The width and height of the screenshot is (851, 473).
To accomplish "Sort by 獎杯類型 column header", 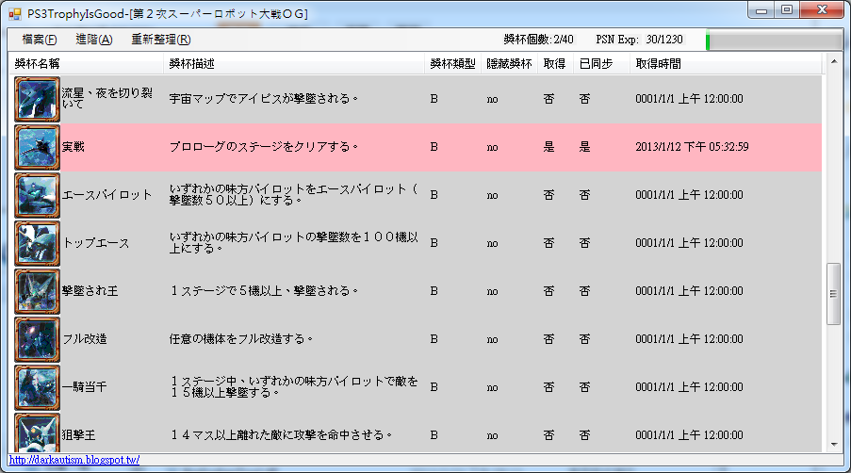I will click(452, 64).
